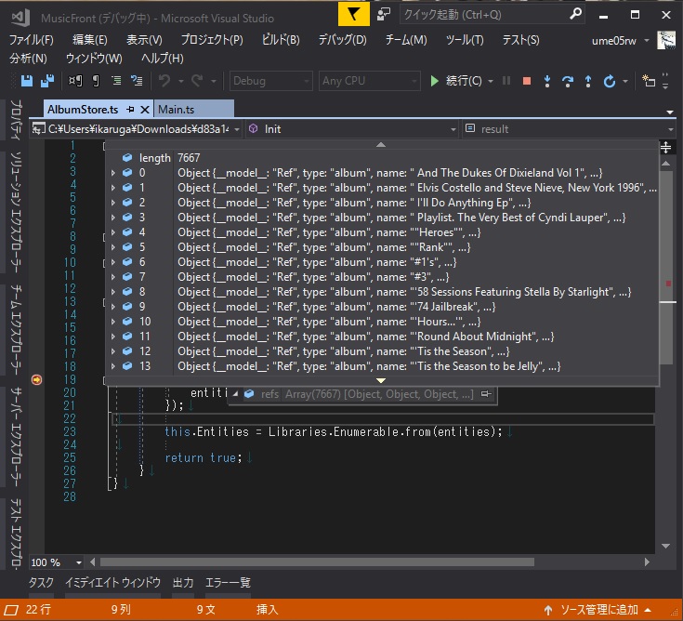Collapse the refs datatip triangle
Viewport: 683px width, 621px height.
coord(235,394)
